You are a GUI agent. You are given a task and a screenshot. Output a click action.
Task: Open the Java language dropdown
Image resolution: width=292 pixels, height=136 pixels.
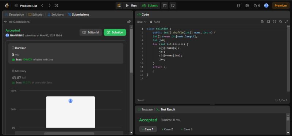142,22
